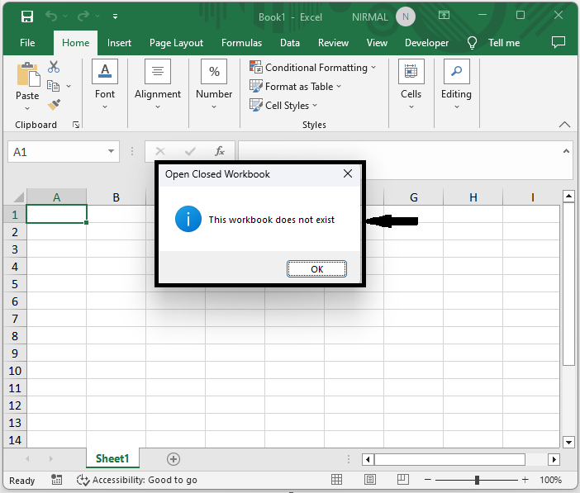Click the zoom slider handle

[478, 480]
